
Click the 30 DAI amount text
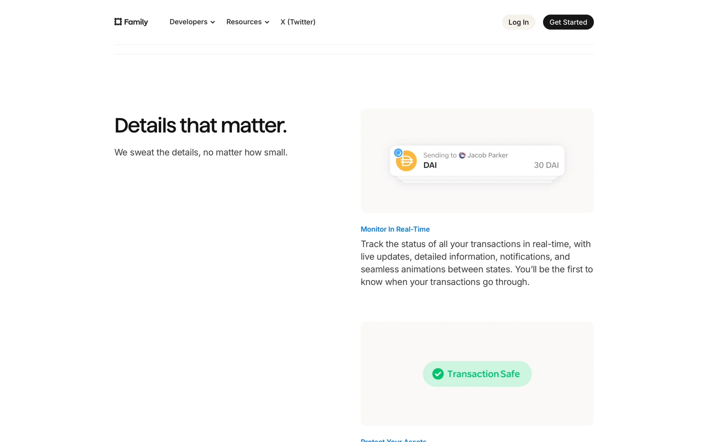pos(546,165)
